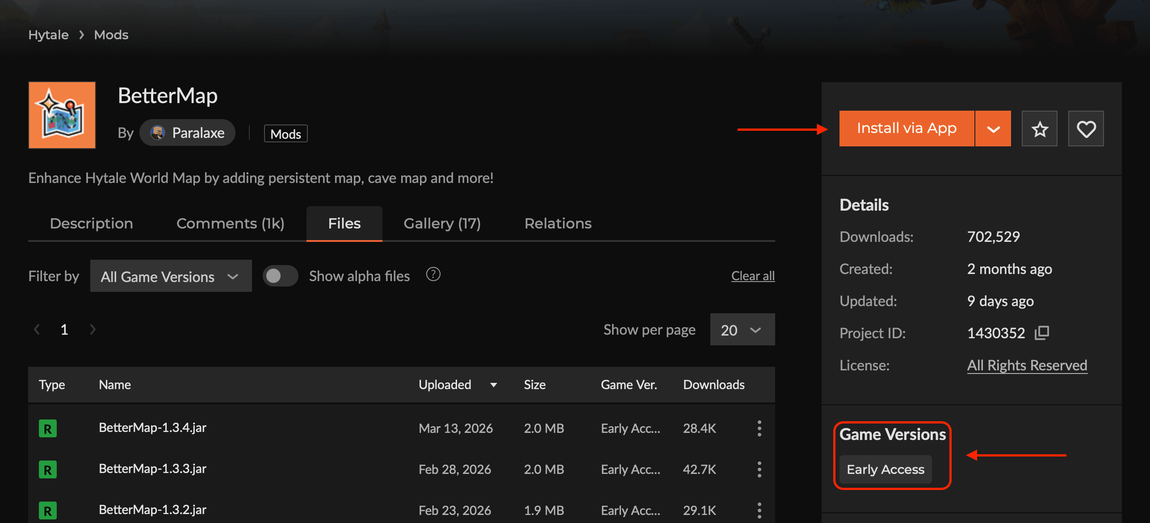Viewport: 1150px width, 523px height.
Task: Click the Paralaxe author chip
Action: pos(188,133)
